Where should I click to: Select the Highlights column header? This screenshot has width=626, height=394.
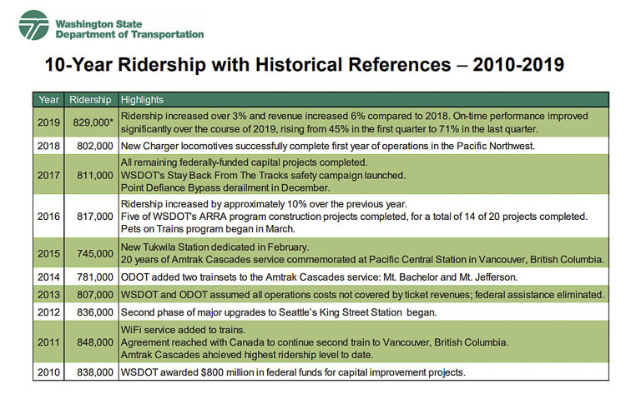pos(142,99)
